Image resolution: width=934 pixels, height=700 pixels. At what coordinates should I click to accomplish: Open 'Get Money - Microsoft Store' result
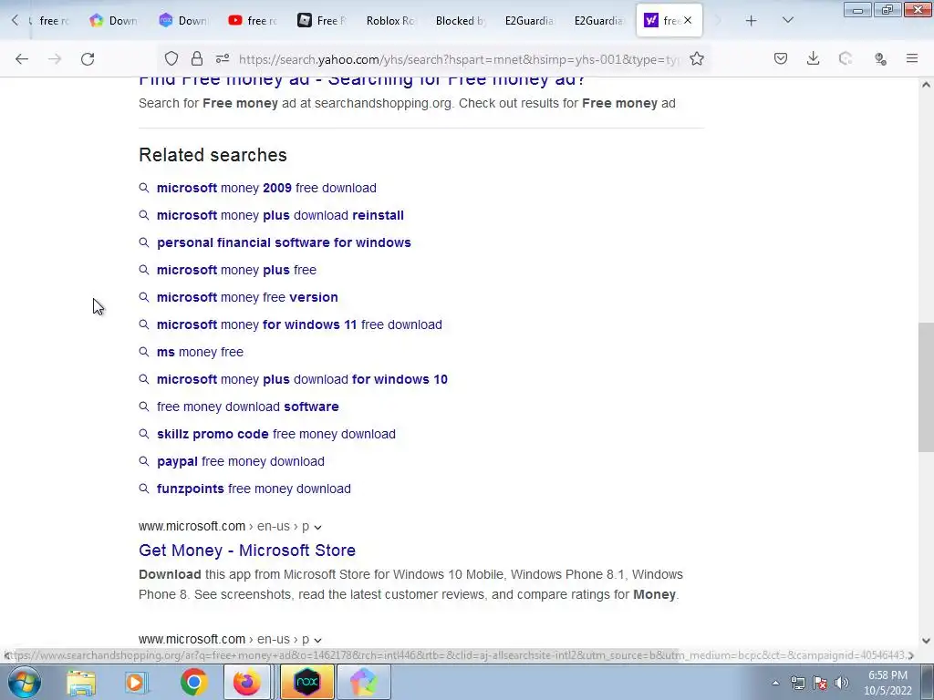[247, 551]
